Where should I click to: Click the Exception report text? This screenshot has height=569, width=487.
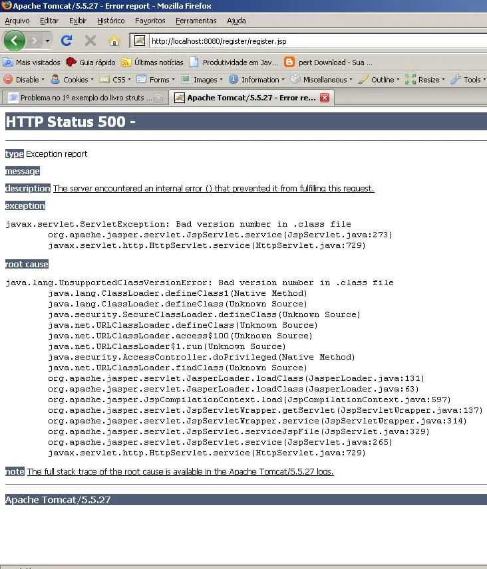[57, 154]
